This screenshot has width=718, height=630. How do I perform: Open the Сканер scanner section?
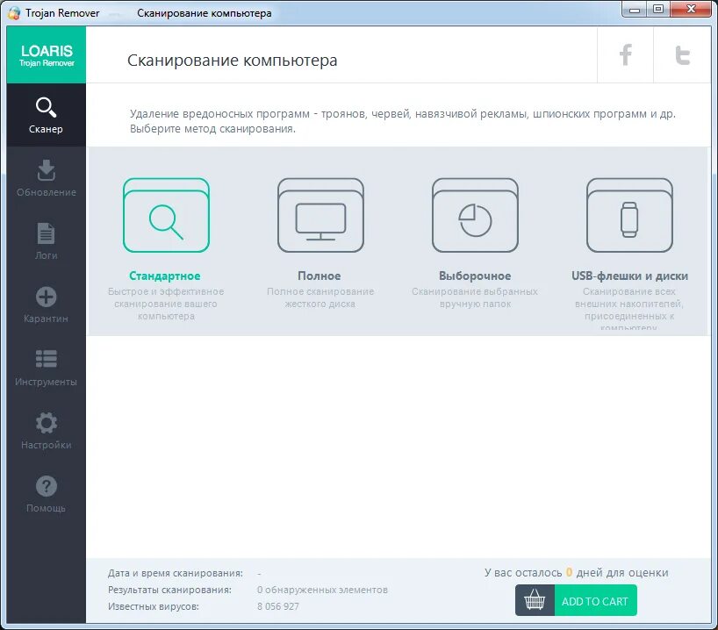(x=46, y=115)
